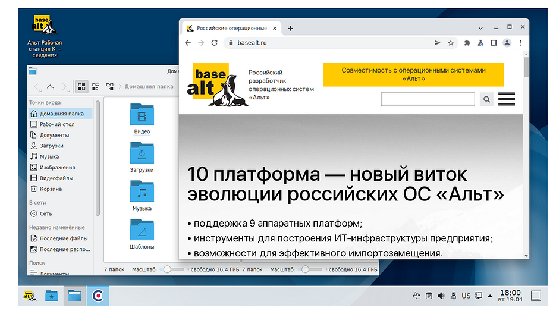This screenshot has width=553, height=311.
Task: Open Изображения in the places panel
Action: [60, 167]
